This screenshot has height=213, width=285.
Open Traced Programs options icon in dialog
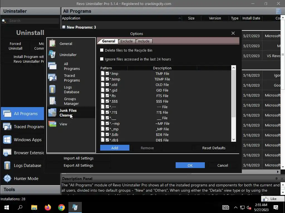pyautogui.click(x=52, y=77)
